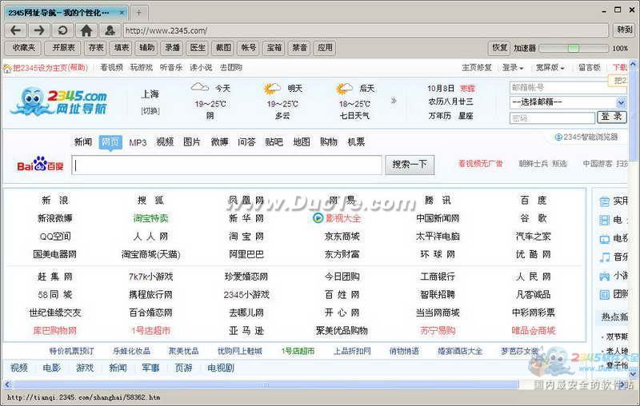Open the 唯品会商城 link
This screenshot has width=640, height=406.
[534, 331]
